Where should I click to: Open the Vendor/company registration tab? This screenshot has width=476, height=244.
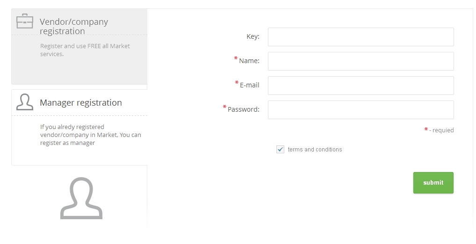click(74, 27)
